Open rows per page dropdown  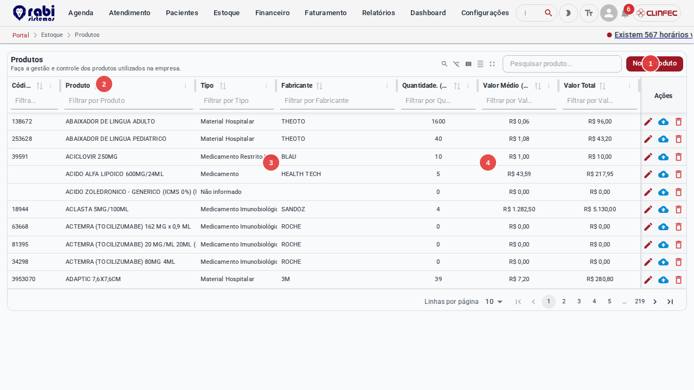tap(494, 302)
